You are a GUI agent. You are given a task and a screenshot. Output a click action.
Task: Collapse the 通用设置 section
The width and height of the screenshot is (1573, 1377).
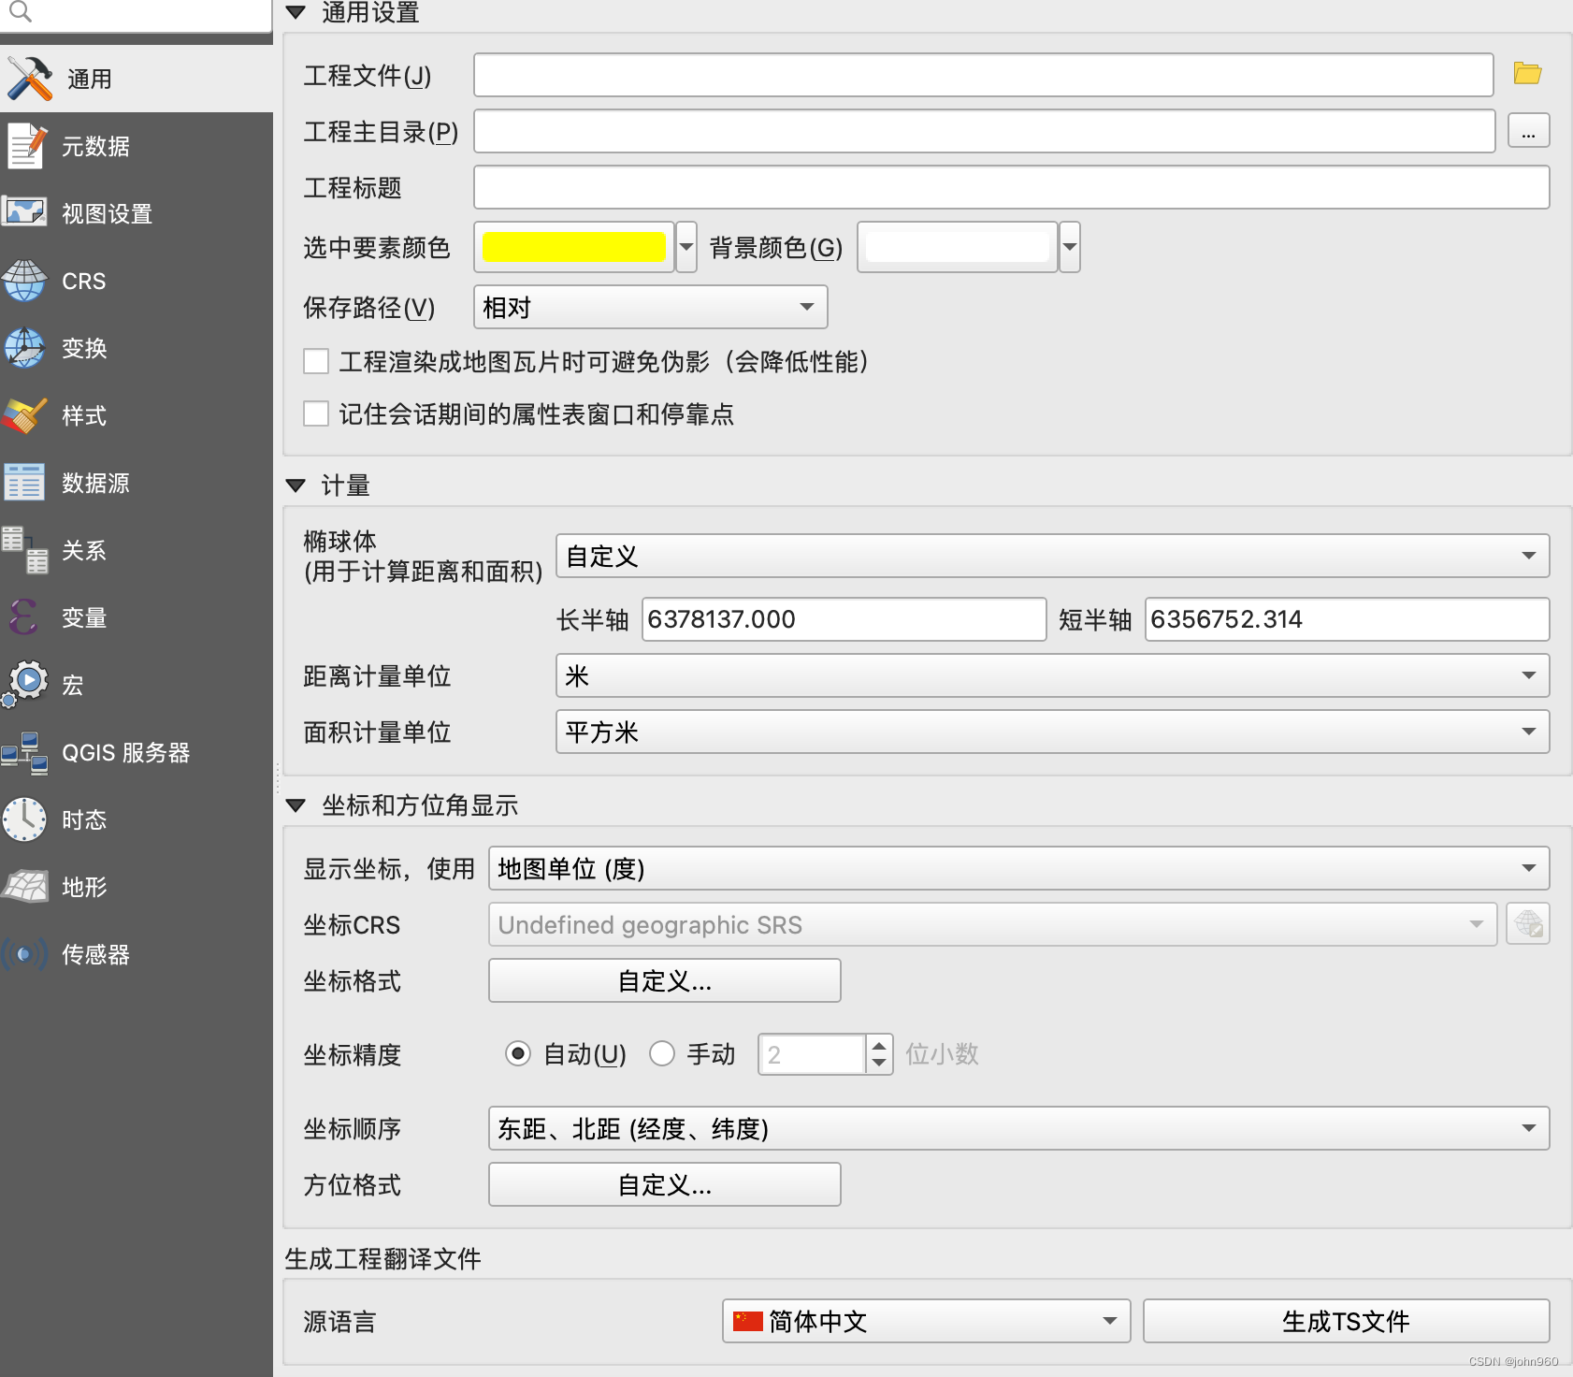click(296, 12)
